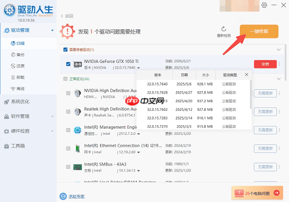This screenshot has width=289, height=202.
Task: Click the GTX 1050 Ti graphics card icon
Action: point(78,64)
